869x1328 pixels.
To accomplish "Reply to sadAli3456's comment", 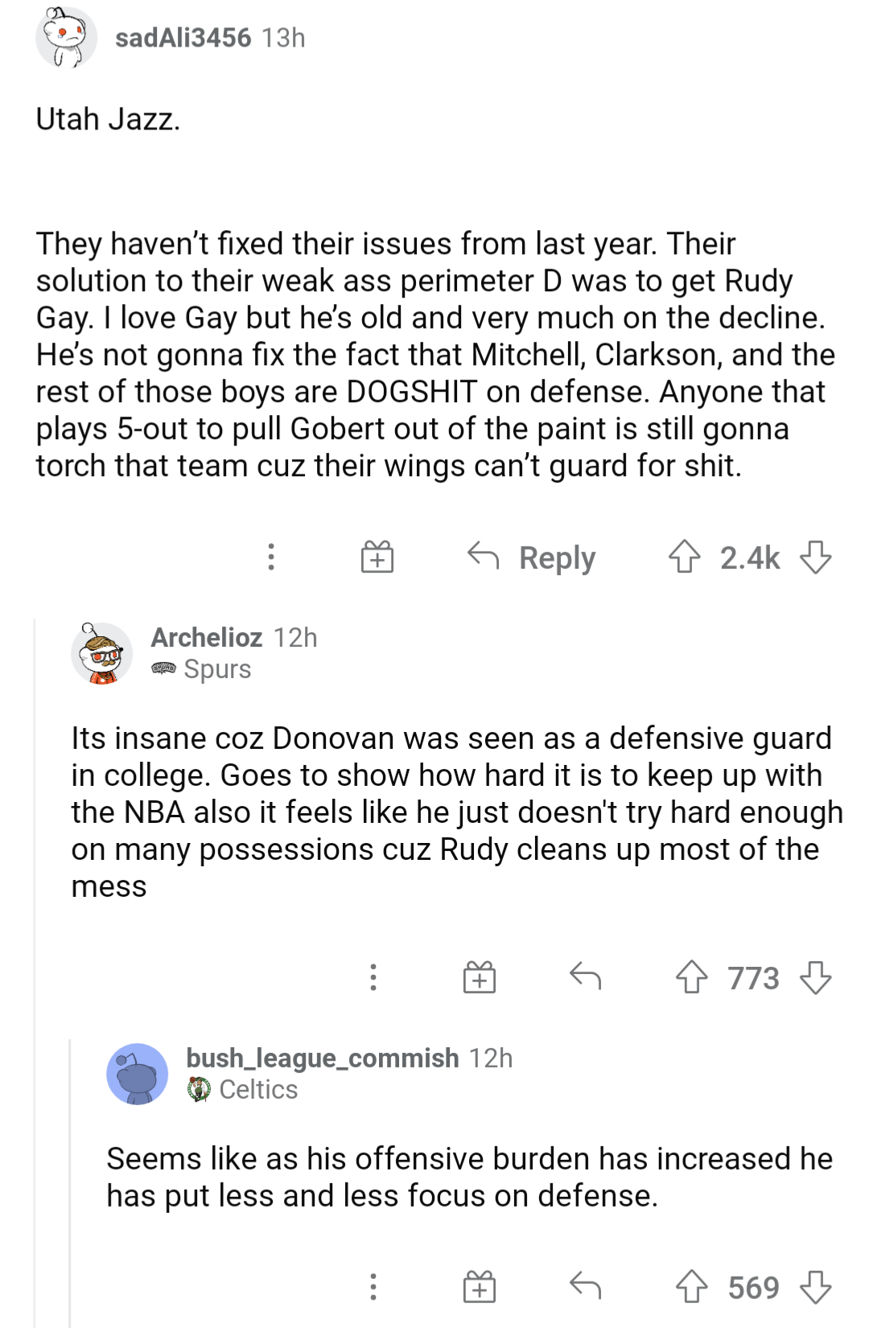I will tap(533, 557).
